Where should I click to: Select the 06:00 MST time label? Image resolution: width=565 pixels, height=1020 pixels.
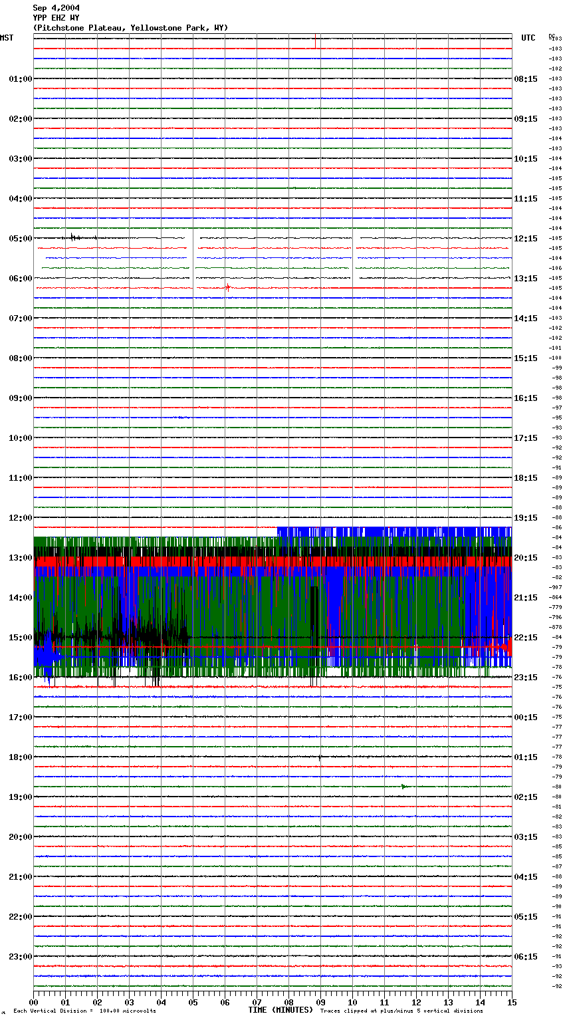click(21, 279)
